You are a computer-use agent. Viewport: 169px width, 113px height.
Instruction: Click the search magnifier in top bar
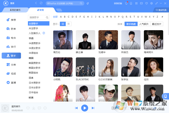pyautogui.click(x=81, y=3)
